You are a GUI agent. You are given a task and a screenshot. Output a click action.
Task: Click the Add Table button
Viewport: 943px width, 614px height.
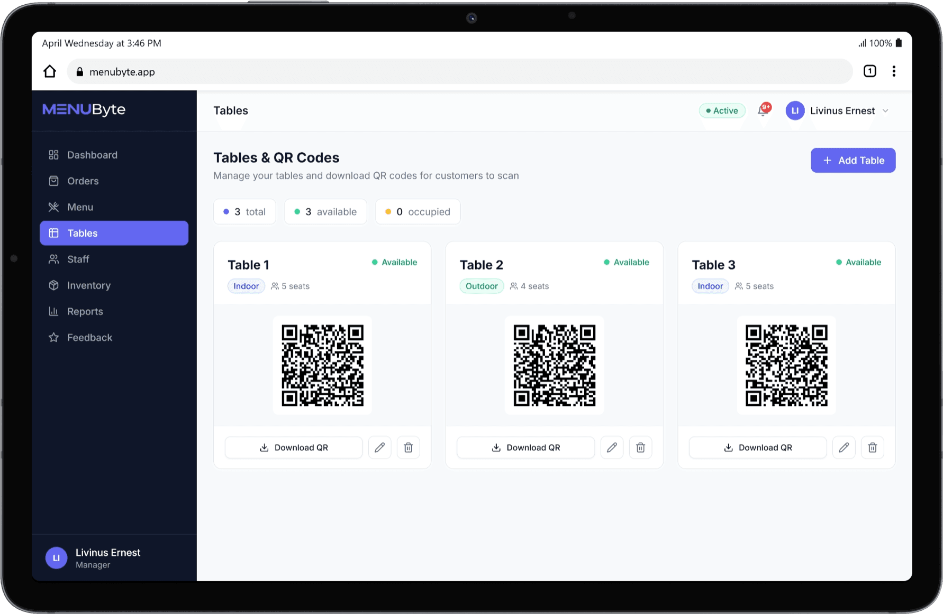[x=853, y=160]
